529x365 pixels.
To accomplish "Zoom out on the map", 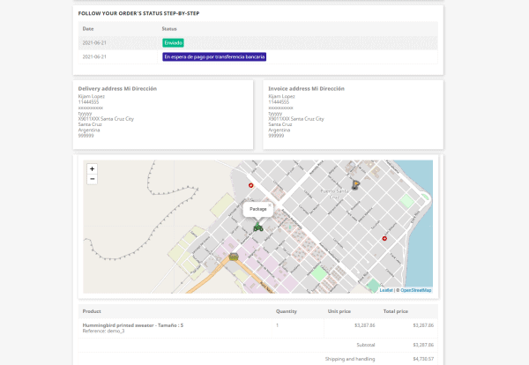I will pyautogui.click(x=93, y=179).
